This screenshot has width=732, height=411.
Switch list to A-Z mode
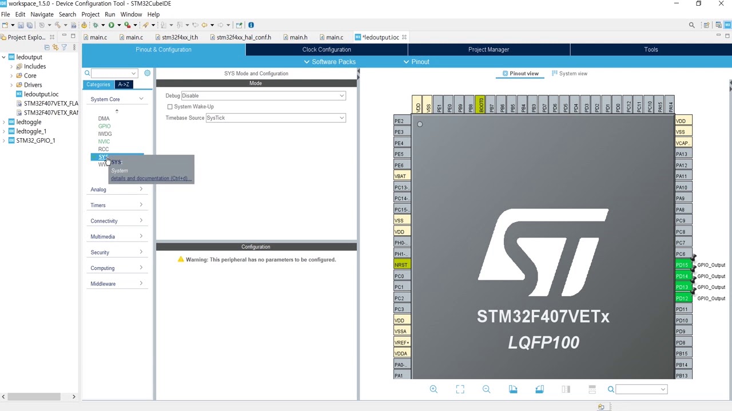click(124, 84)
